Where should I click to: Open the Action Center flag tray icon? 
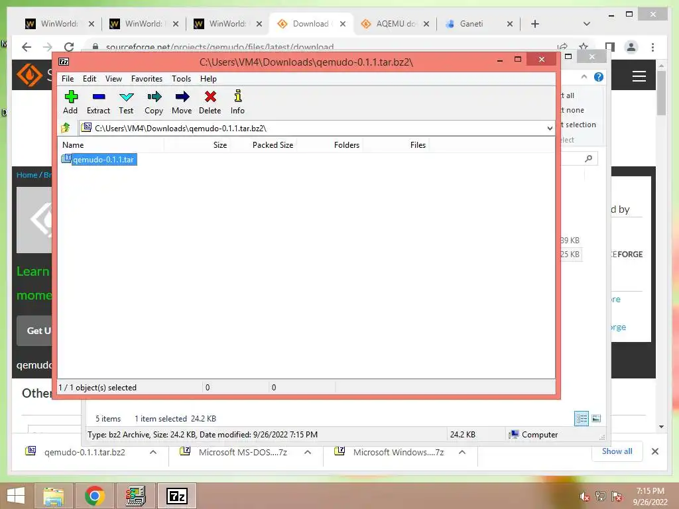pyautogui.click(x=617, y=496)
